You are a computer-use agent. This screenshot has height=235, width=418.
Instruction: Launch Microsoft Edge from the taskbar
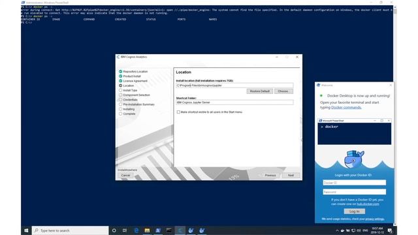(137, 230)
